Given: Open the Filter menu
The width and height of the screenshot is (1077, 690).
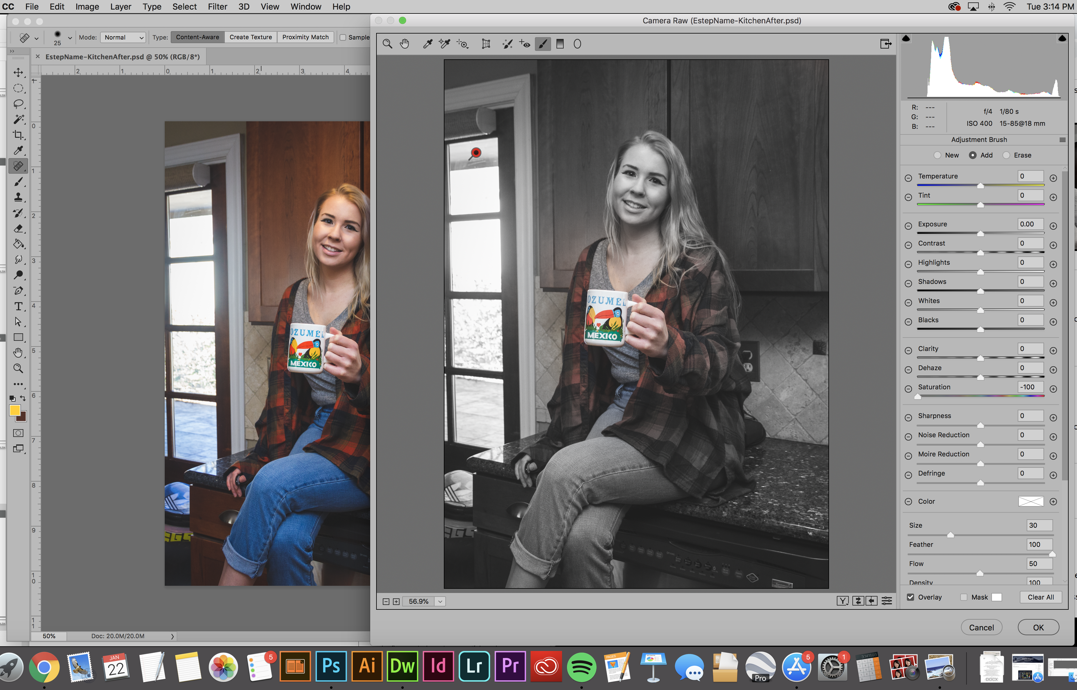Looking at the screenshot, I should coord(217,7).
